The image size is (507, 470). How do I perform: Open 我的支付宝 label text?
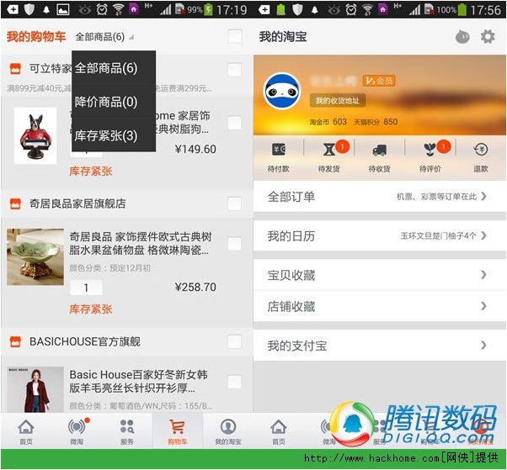(x=296, y=346)
